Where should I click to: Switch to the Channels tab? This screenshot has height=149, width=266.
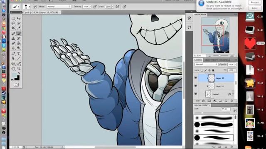[225, 60]
